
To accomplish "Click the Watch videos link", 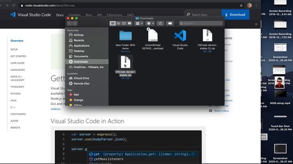I will click(222, 111).
